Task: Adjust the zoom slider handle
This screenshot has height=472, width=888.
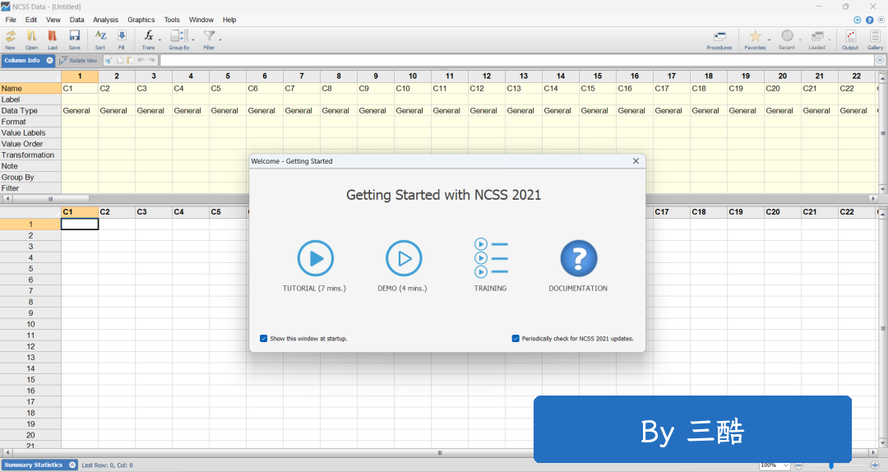Action: [x=831, y=465]
